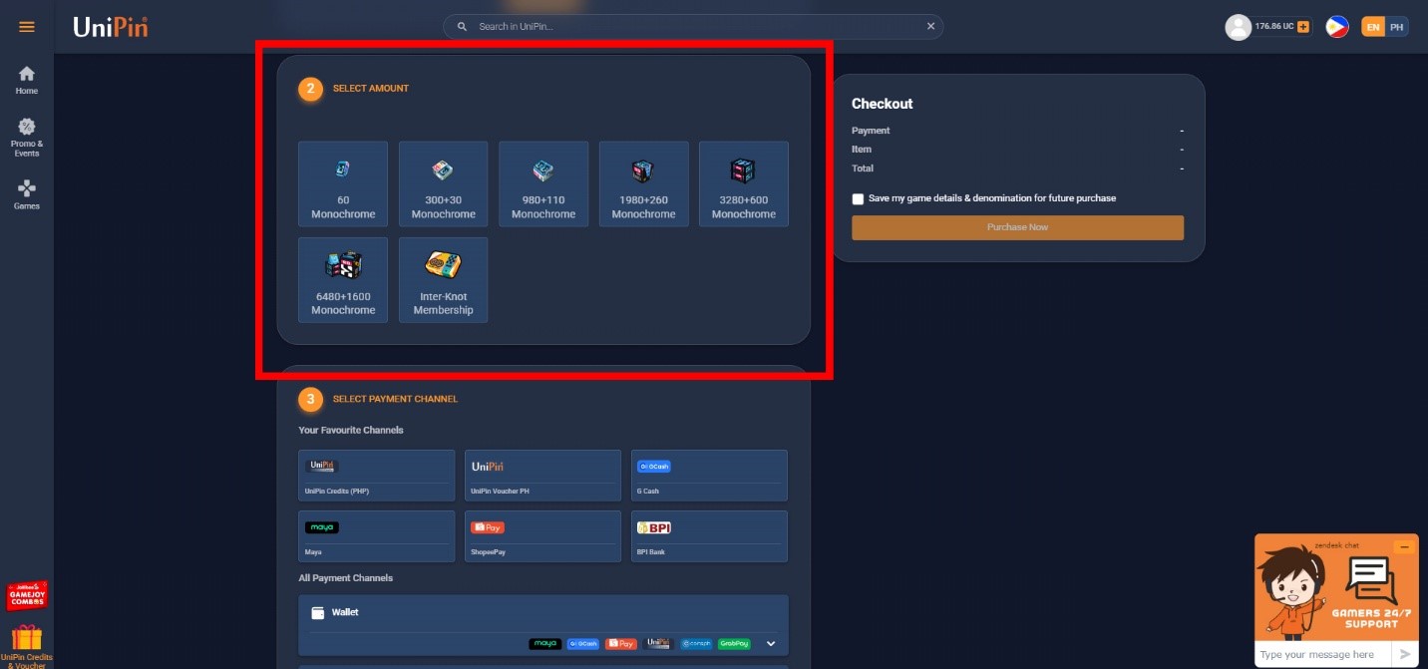Go to Home in sidebar
This screenshot has width=1428, height=669.
(27, 80)
